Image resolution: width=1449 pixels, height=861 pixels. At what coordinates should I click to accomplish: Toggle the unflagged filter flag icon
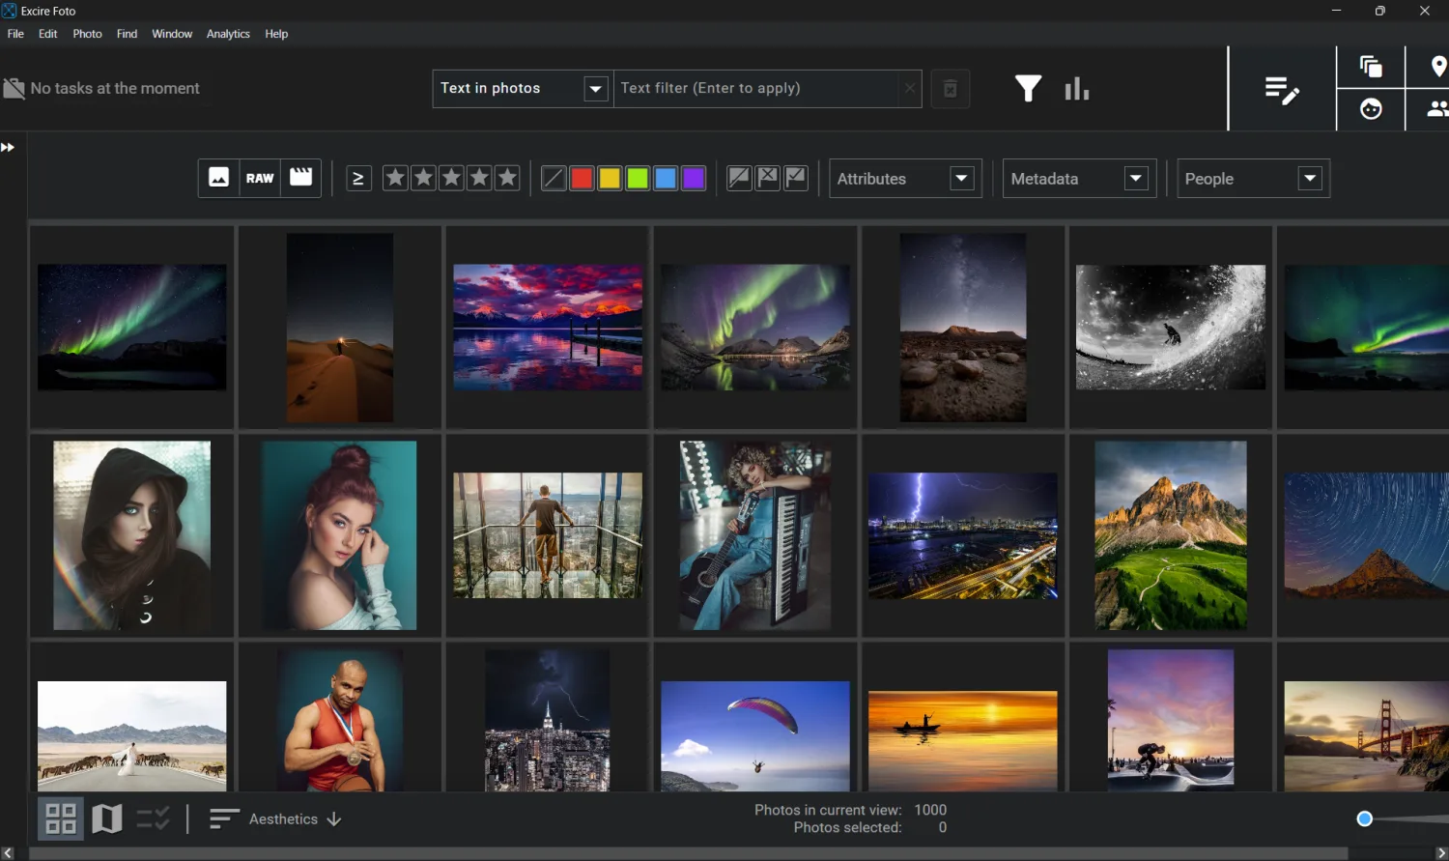coord(739,178)
